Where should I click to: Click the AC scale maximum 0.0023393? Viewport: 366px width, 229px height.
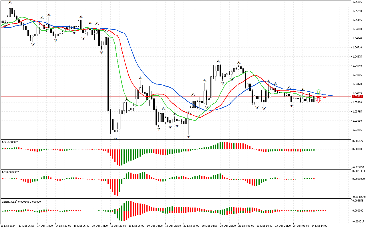pos(359,171)
